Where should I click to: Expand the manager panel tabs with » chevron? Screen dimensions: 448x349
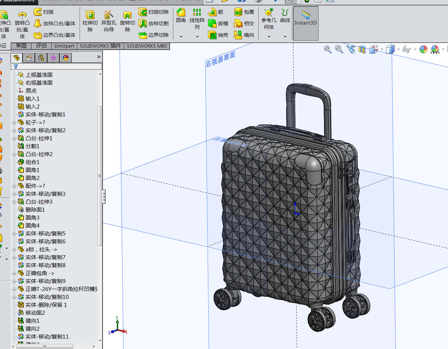tap(99, 57)
